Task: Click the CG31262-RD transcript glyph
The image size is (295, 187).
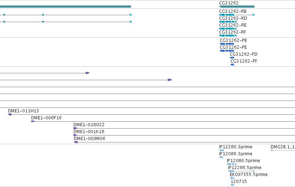Action: (228, 22)
